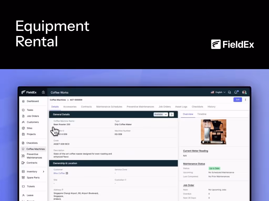This screenshot has height=201, width=269.
Task: Click the Inventory sidebar icon
Action: click(23, 171)
